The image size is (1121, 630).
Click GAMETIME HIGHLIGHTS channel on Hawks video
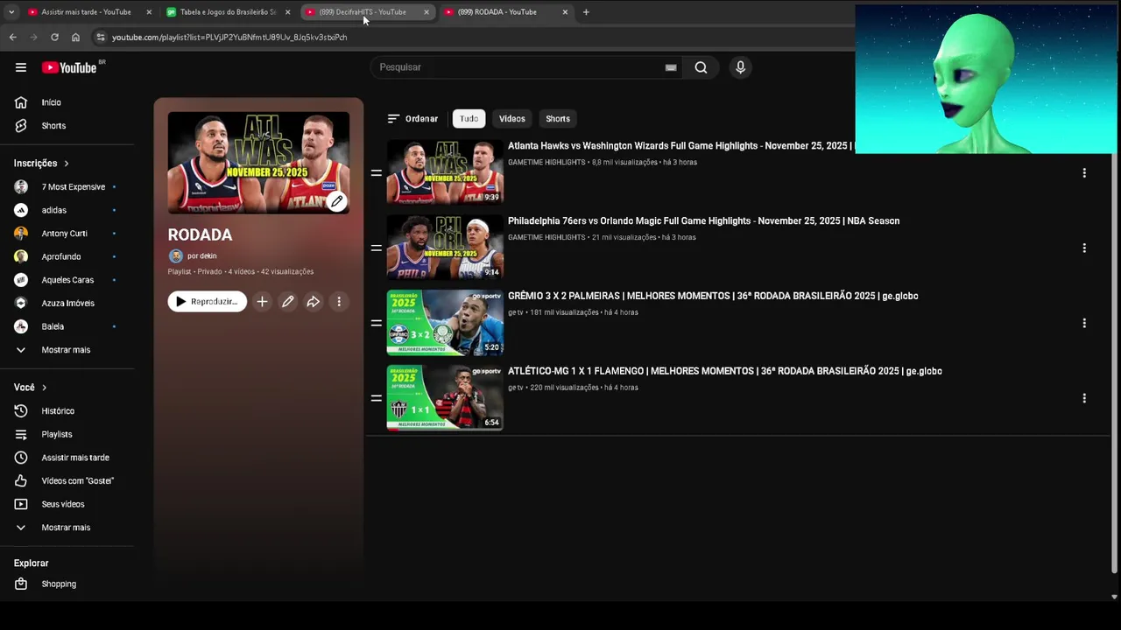pos(546,163)
